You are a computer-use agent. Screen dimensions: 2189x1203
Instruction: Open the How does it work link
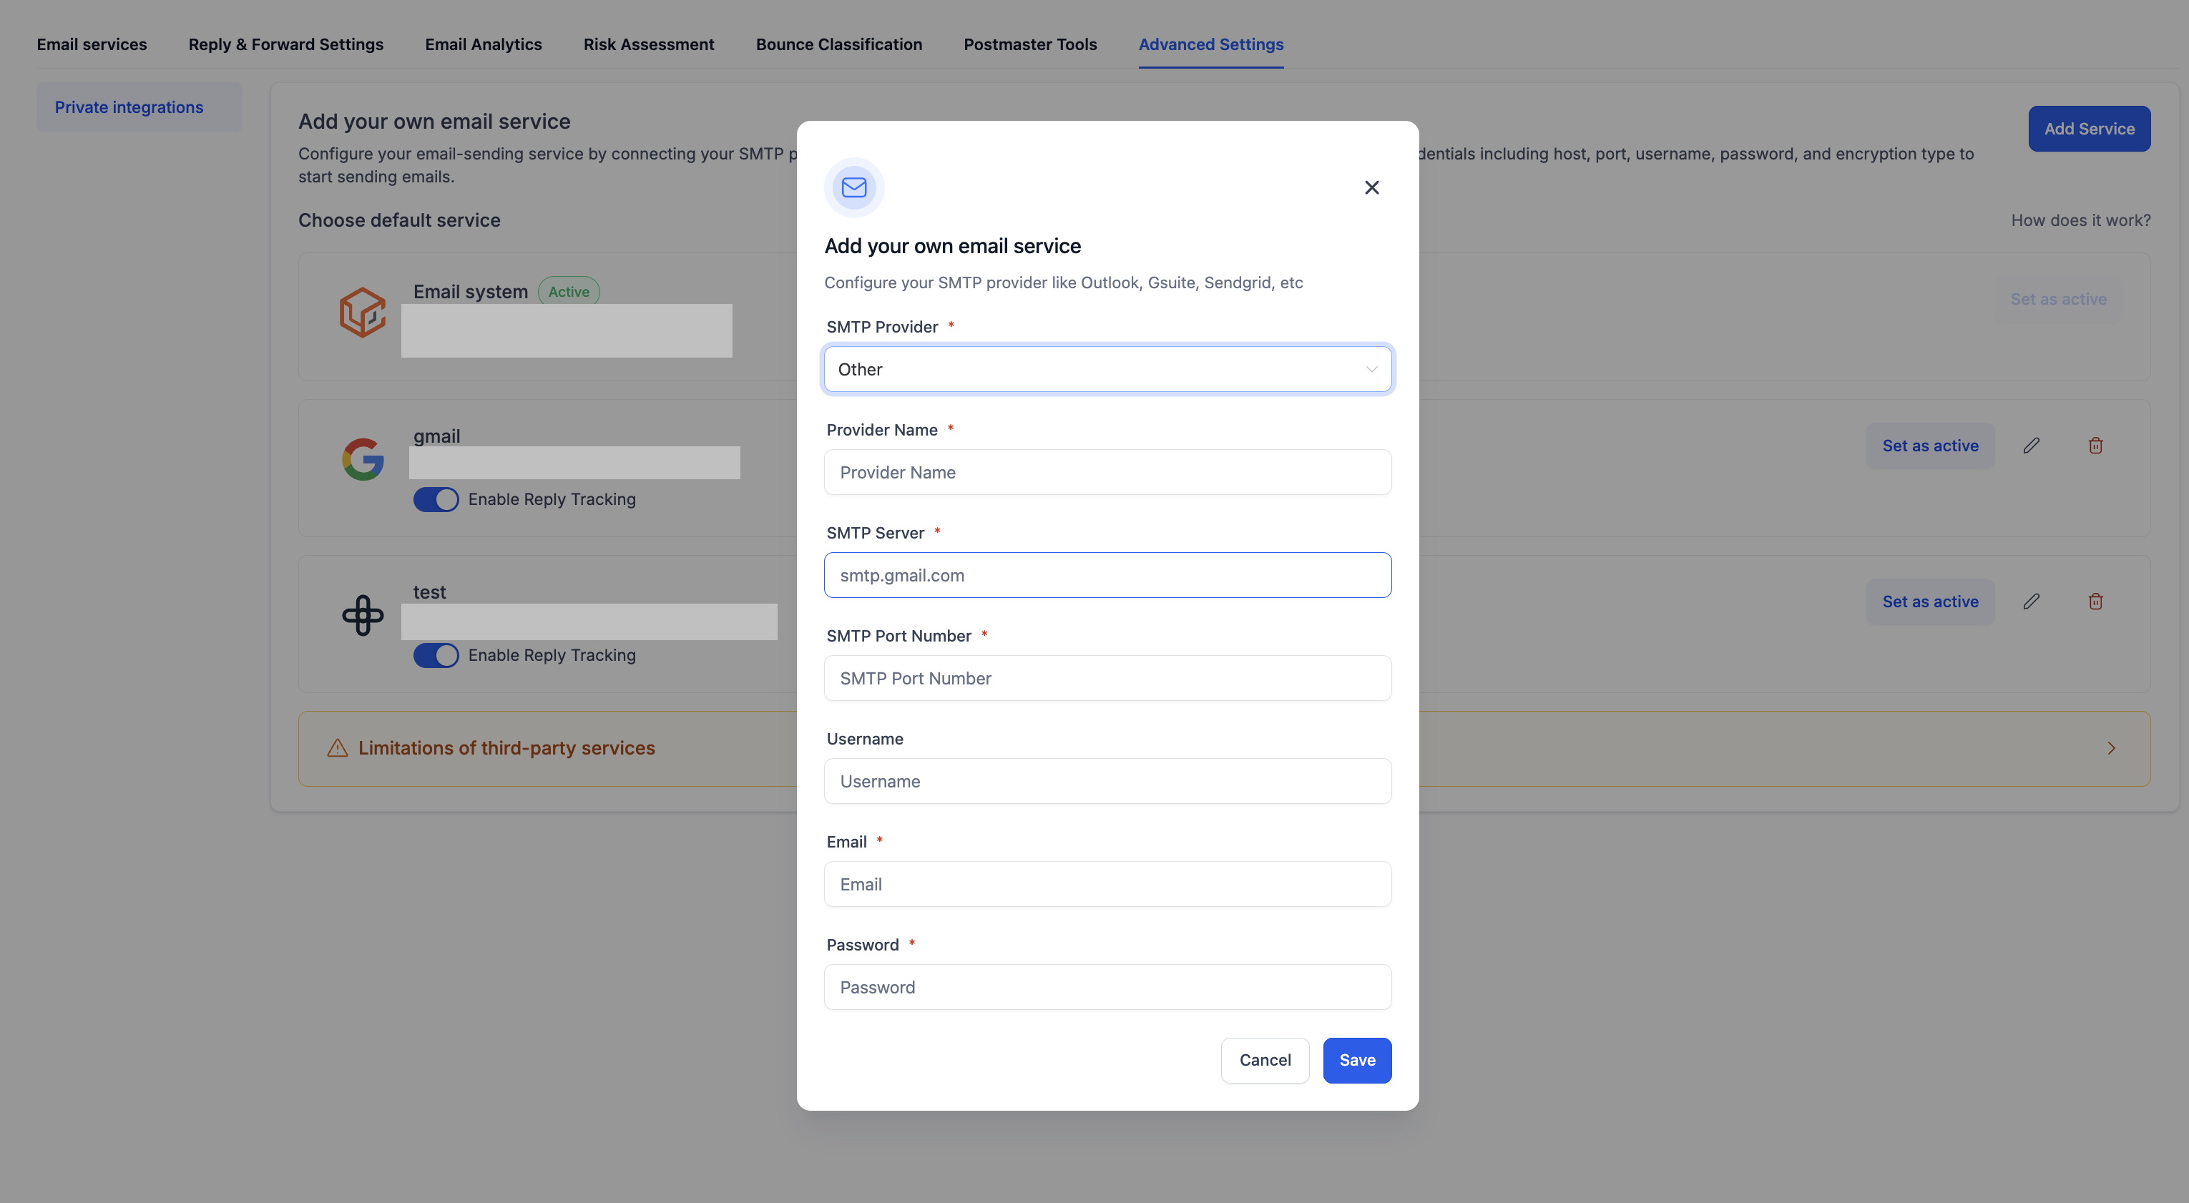tap(2080, 220)
